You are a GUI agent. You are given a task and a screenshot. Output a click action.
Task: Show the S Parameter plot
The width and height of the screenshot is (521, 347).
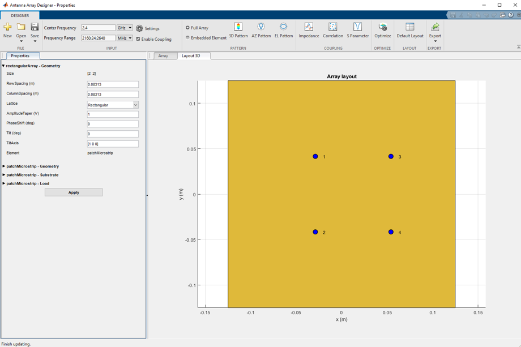[x=357, y=30]
